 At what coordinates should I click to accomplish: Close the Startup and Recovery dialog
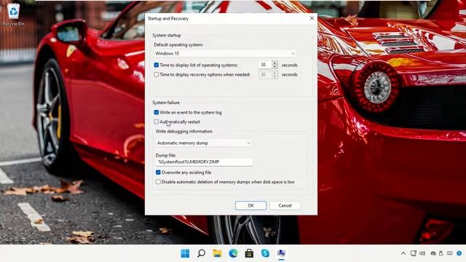(312, 18)
